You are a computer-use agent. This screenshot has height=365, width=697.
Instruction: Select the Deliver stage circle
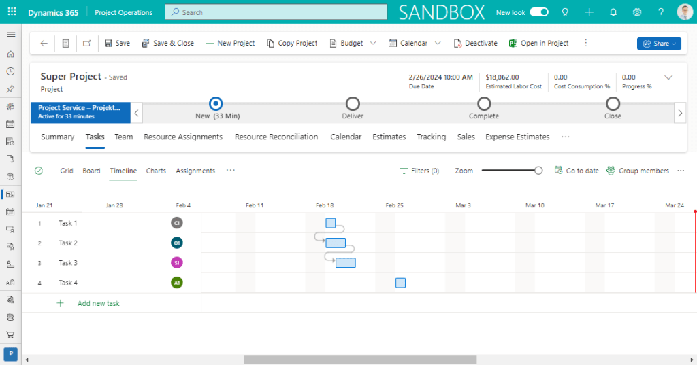(353, 103)
